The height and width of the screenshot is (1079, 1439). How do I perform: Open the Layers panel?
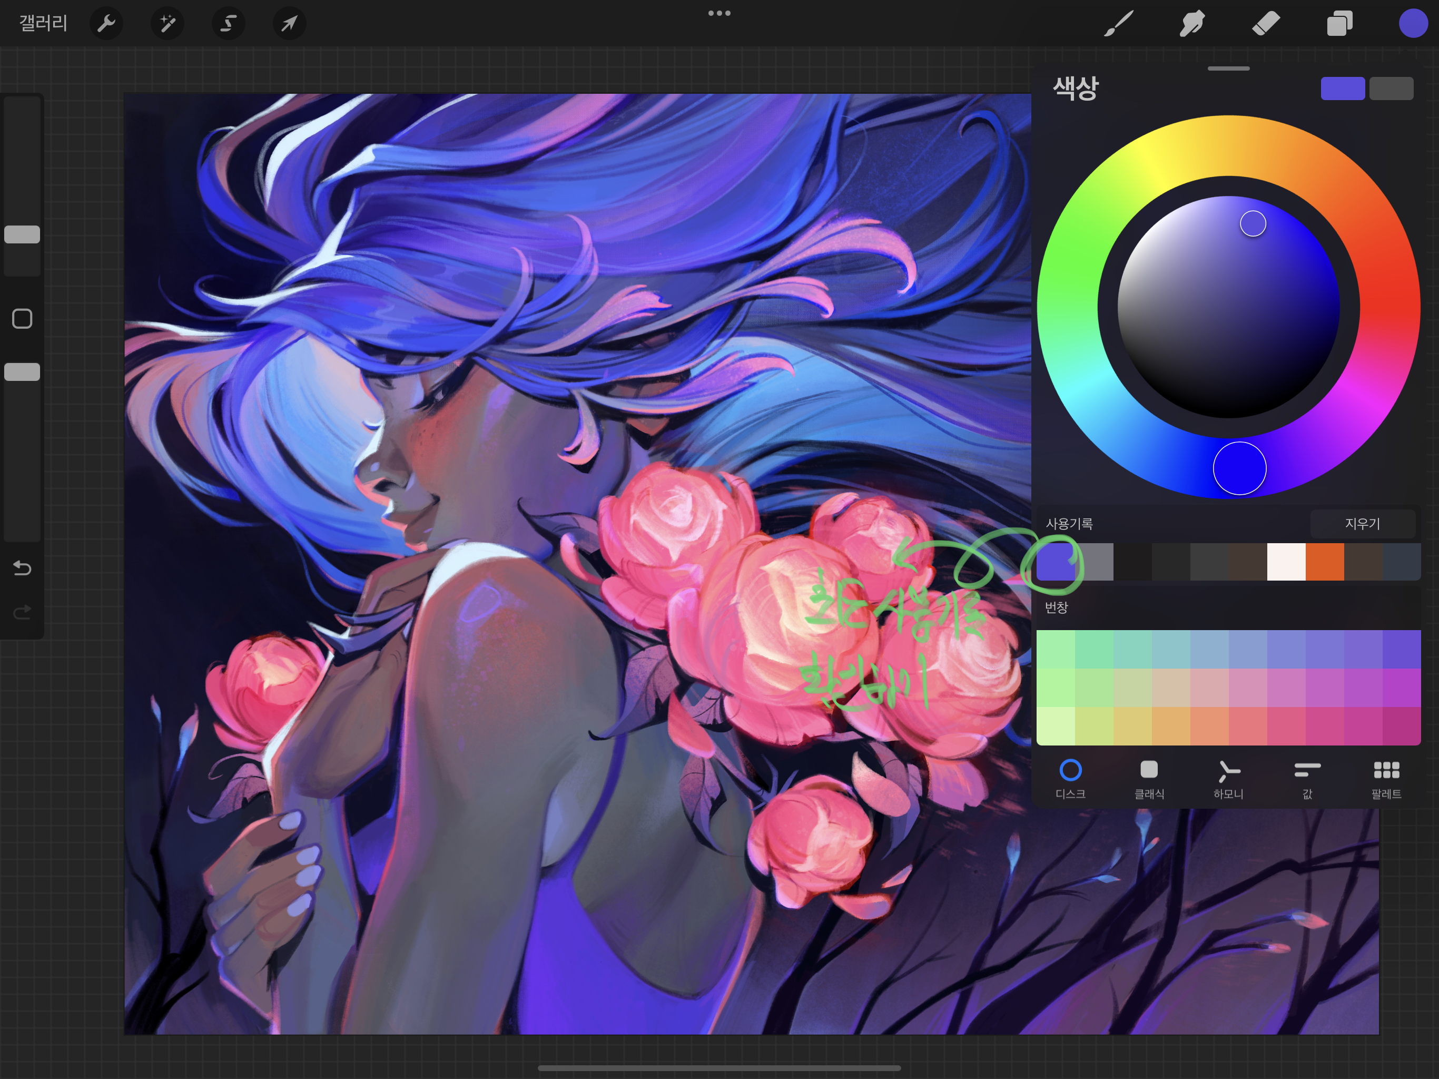pos(1339,24)
